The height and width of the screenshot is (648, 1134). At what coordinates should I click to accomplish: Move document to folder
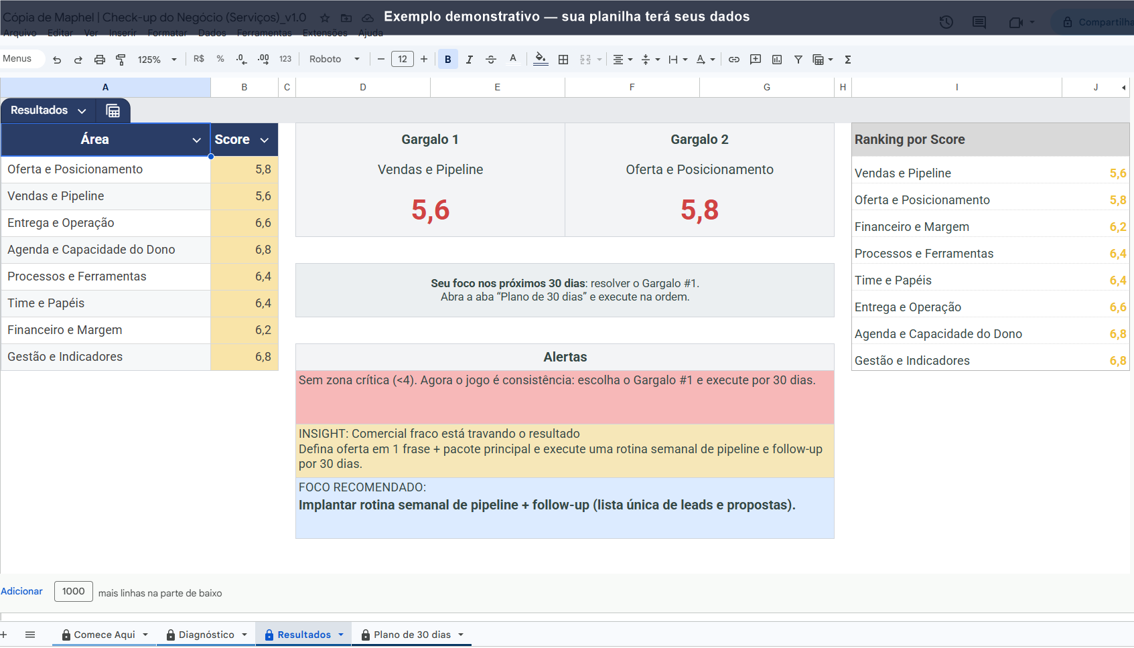346,18
